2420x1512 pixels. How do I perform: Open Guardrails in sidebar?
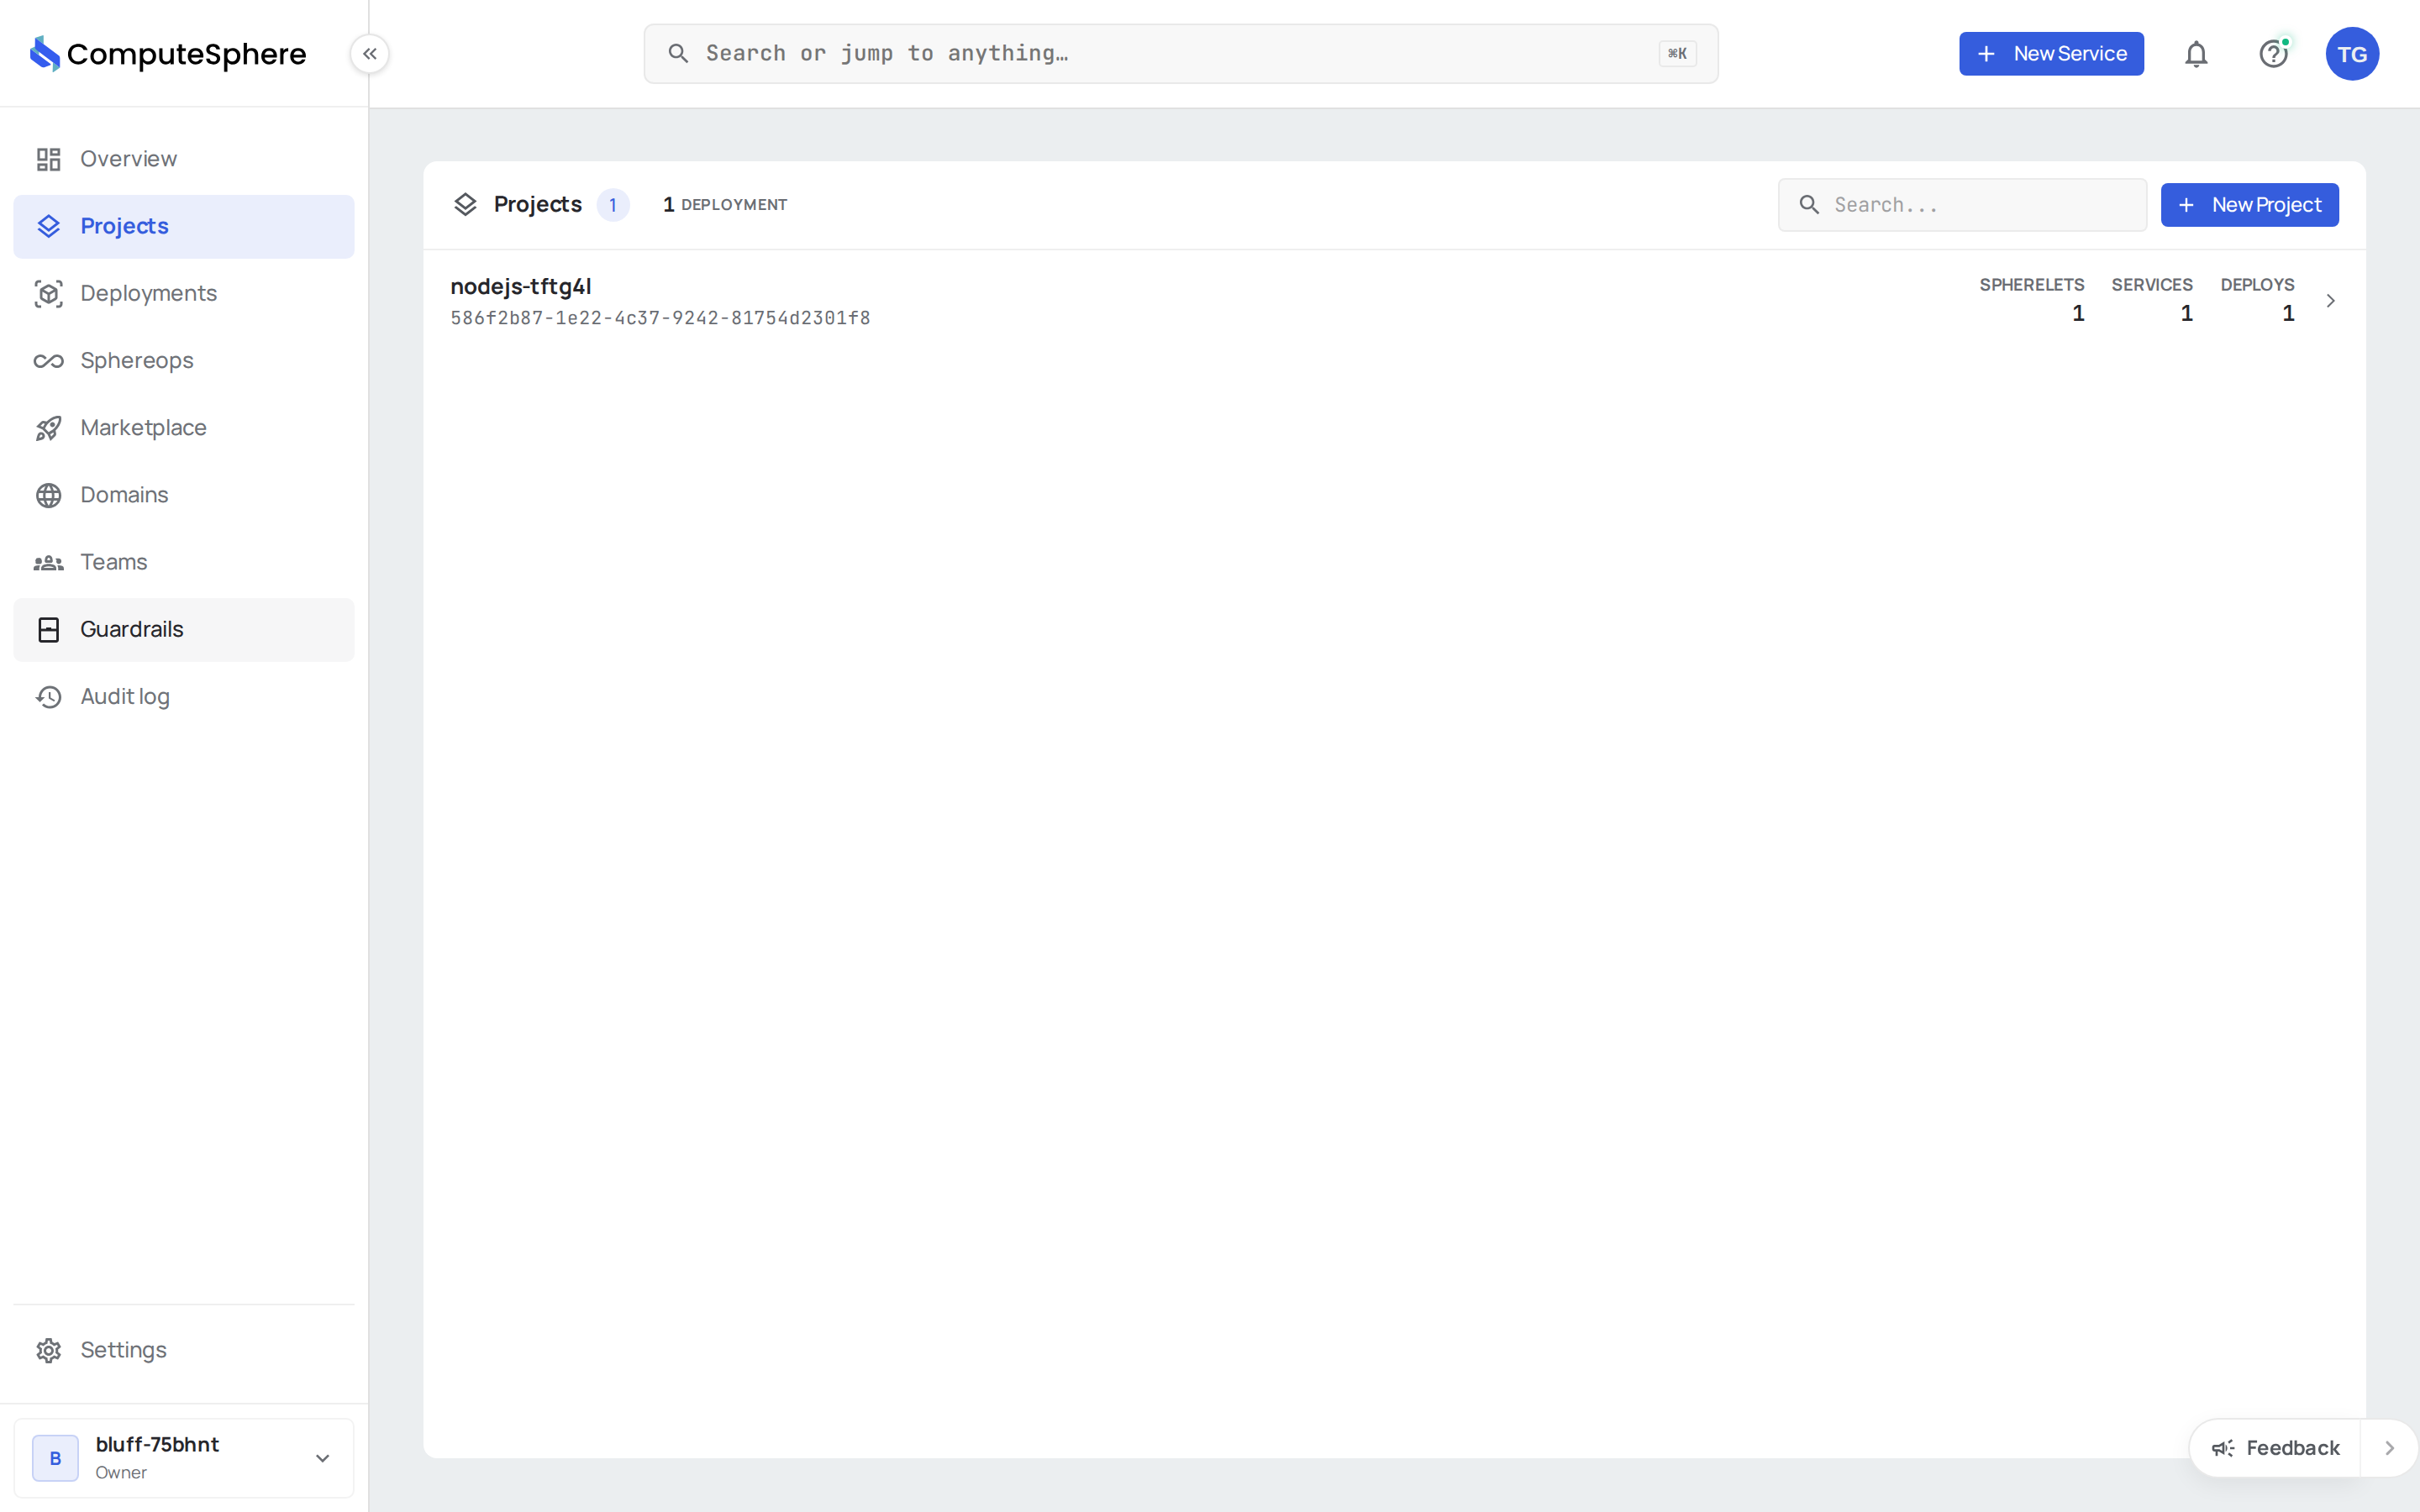click(184, 630)
